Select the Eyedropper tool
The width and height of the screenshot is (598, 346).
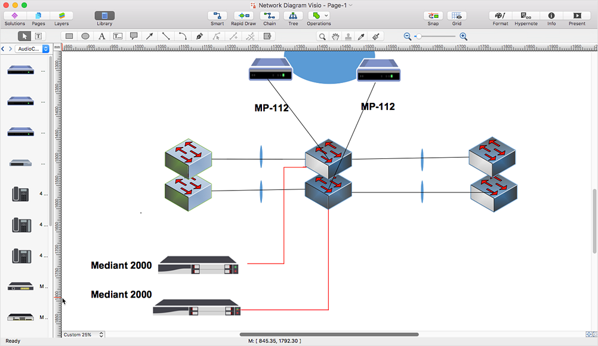(362, 36)
